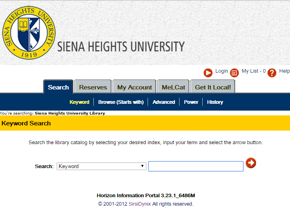This screenshot has width=290, height=216.
Task: Click the SIENA HEIGHTS UNIVERSITY banner title
Action: click(x=121, y=46)
